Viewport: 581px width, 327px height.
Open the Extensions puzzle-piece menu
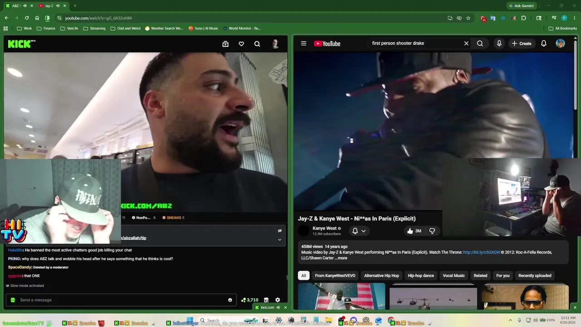point(523,18)
